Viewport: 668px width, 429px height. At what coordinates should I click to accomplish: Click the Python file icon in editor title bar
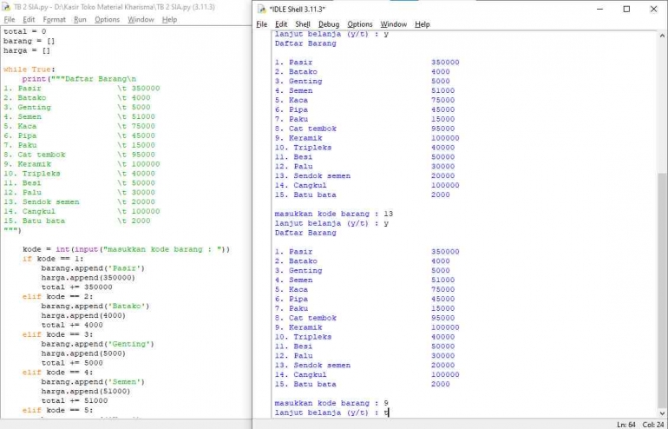click(6, 7)
